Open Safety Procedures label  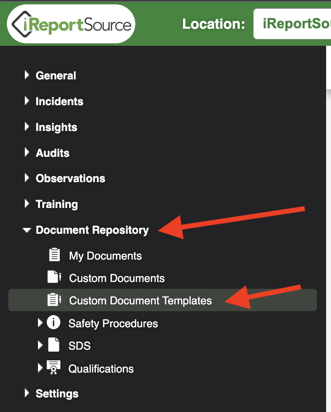click(x=113, y=324)
